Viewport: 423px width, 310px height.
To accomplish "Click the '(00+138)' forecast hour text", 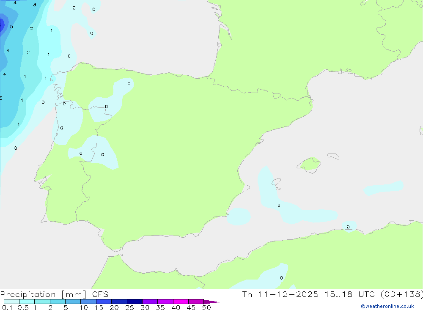I will tap(402, 294).
